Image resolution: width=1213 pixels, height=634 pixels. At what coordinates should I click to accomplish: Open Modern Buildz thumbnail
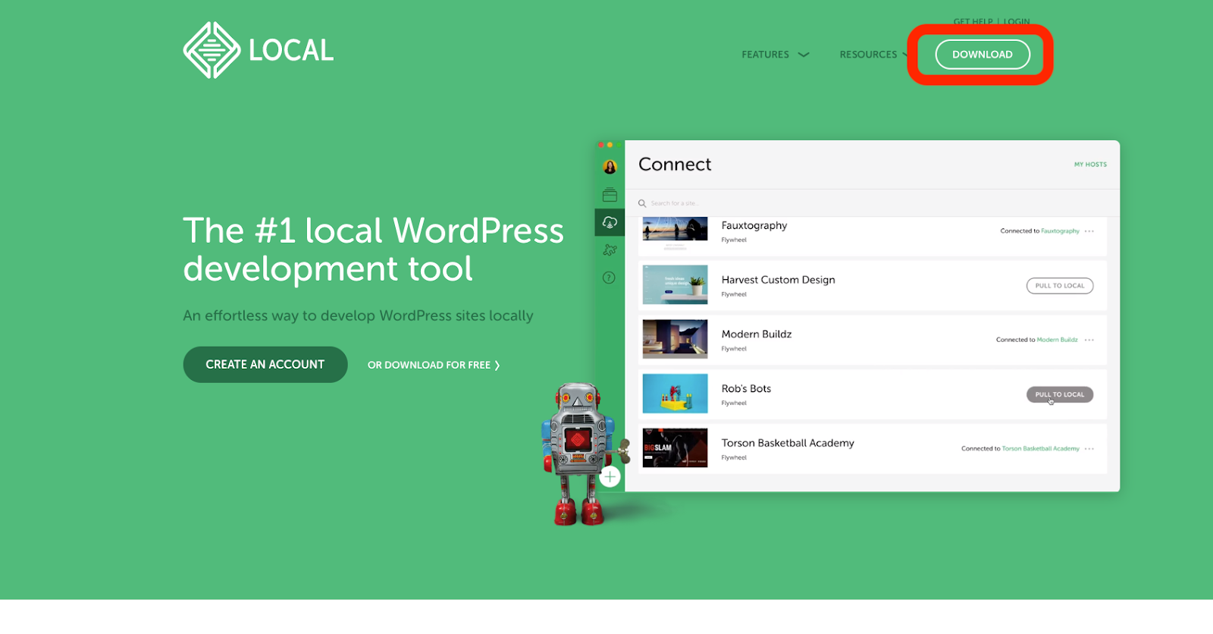click(675, 339)
